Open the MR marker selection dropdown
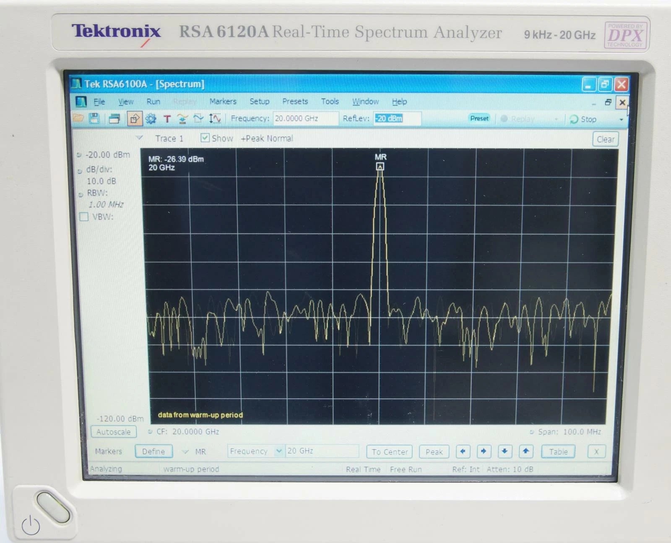The width and height of the screenshot is (671, 543). [x=185, y=452]
